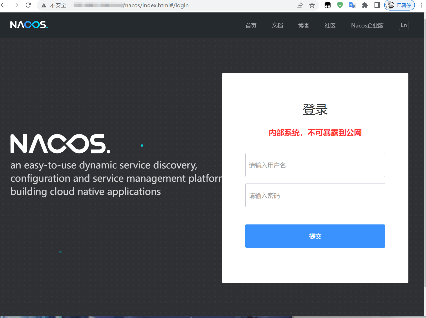Viewport: 426px width, 318px height.
Task: Open the Google Translate extension icon
Action: (352, 5)
